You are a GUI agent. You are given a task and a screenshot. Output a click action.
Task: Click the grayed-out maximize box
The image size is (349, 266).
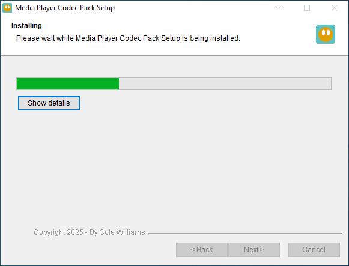pos(307,8)
